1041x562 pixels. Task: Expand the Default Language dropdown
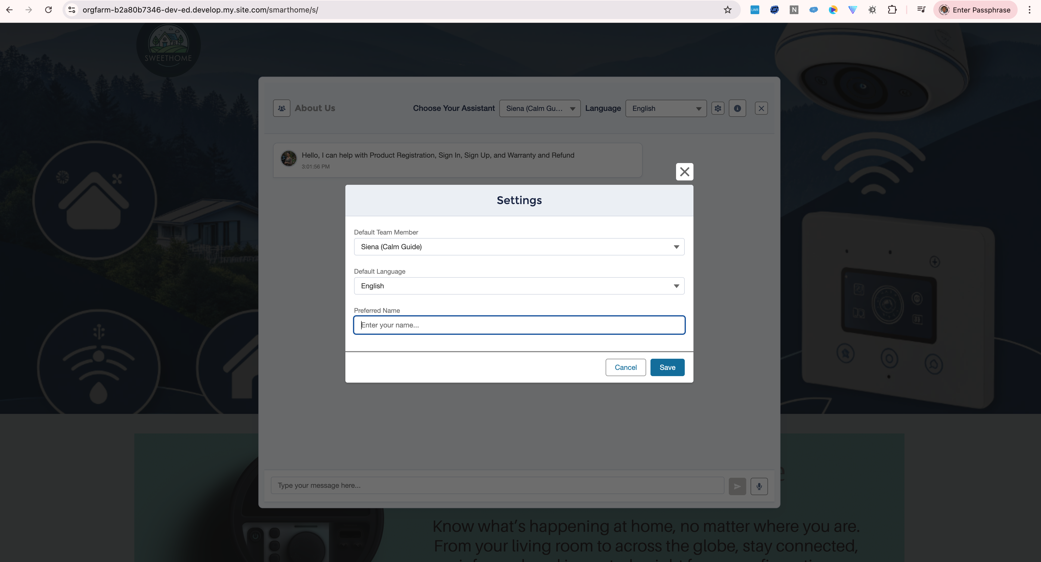pos(519,286)
